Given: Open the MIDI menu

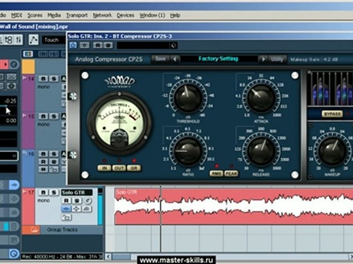Looking at the screenshot, I should (x=17, y=15).
